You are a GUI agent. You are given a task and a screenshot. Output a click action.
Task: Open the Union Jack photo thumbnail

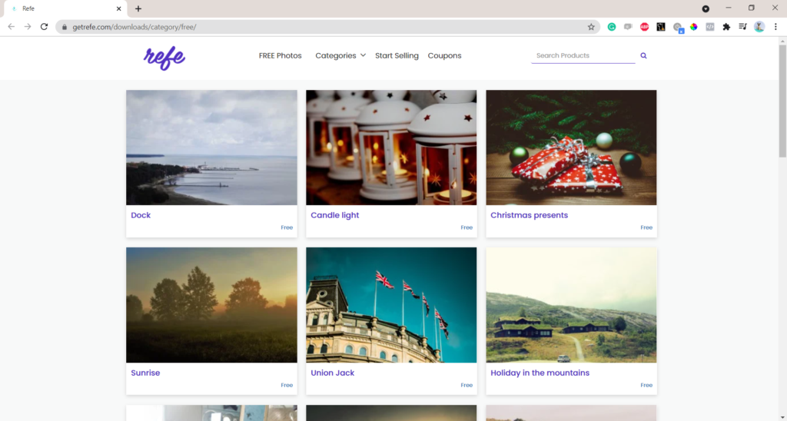pos(391,305)
